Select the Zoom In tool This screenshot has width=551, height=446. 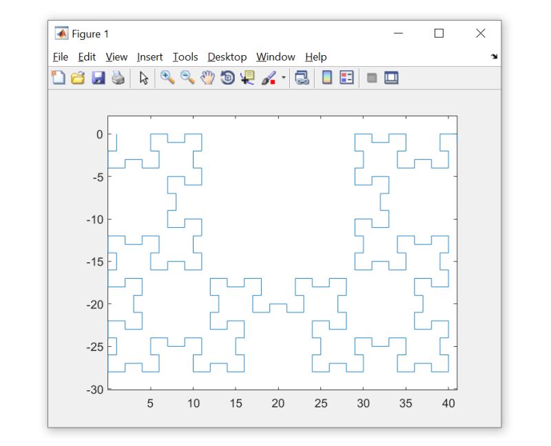click(x=167, y=78)
